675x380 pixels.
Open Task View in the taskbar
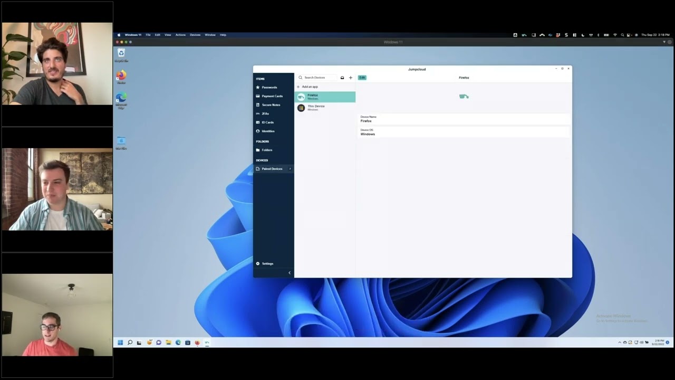coord(139,343)
